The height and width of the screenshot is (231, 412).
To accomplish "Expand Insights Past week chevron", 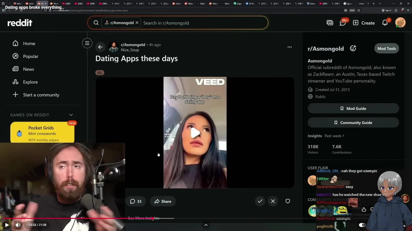I will coord(343,136).
